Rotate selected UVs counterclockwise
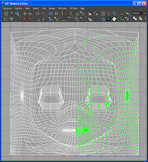Screen dimensions: 148x162 (x=25, y=19)
